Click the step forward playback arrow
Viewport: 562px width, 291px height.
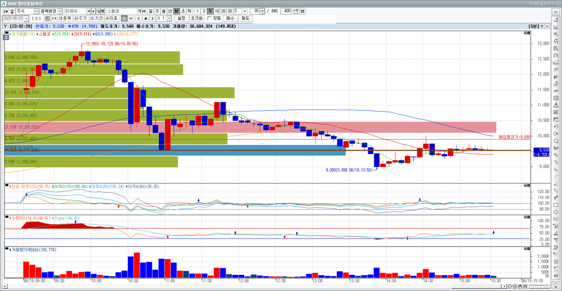point(152,18)
